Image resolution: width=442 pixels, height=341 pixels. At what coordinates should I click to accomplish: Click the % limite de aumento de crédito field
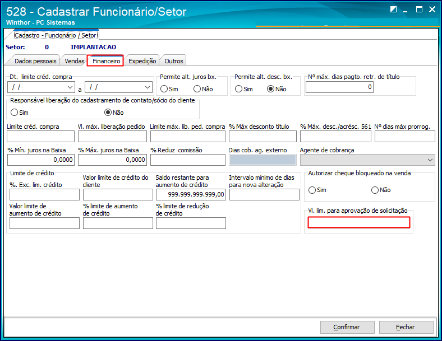pos(118,223)
